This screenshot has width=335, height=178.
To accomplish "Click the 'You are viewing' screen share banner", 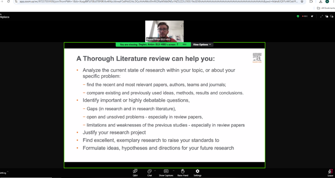I will click(x=153, y=45).
